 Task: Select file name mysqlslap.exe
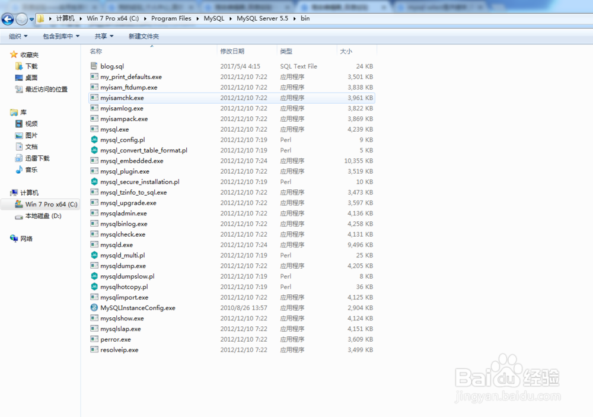click(120, 329)
